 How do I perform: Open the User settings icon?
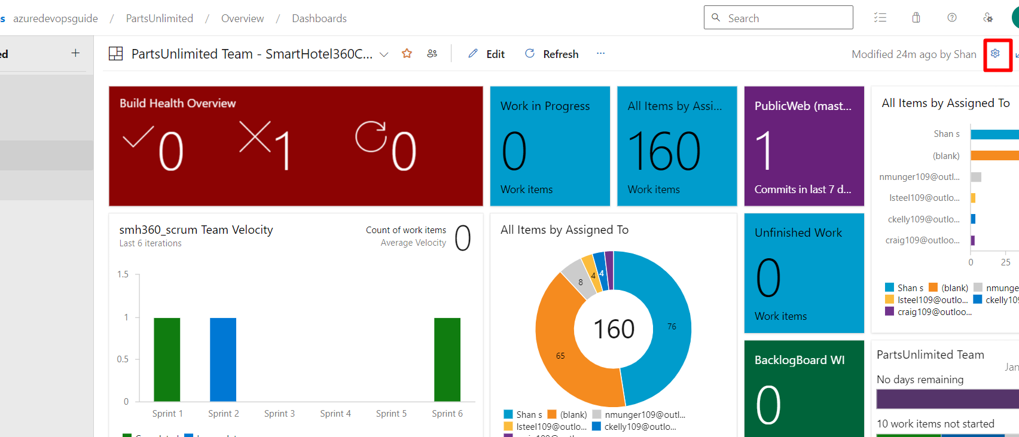[x=987, y=18]
